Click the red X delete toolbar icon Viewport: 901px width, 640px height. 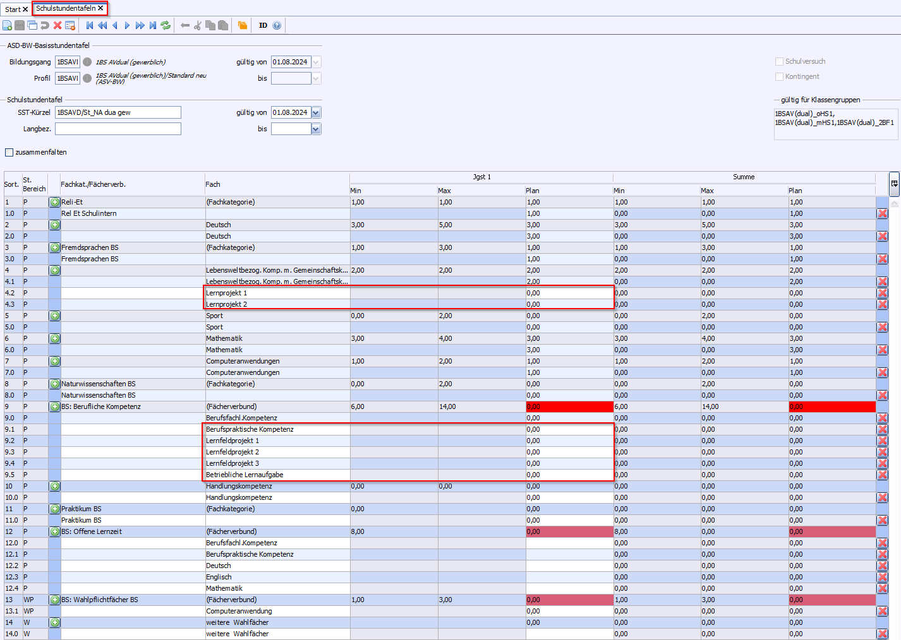57,25
